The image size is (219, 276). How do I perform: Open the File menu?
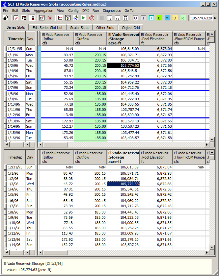[6, 11]
